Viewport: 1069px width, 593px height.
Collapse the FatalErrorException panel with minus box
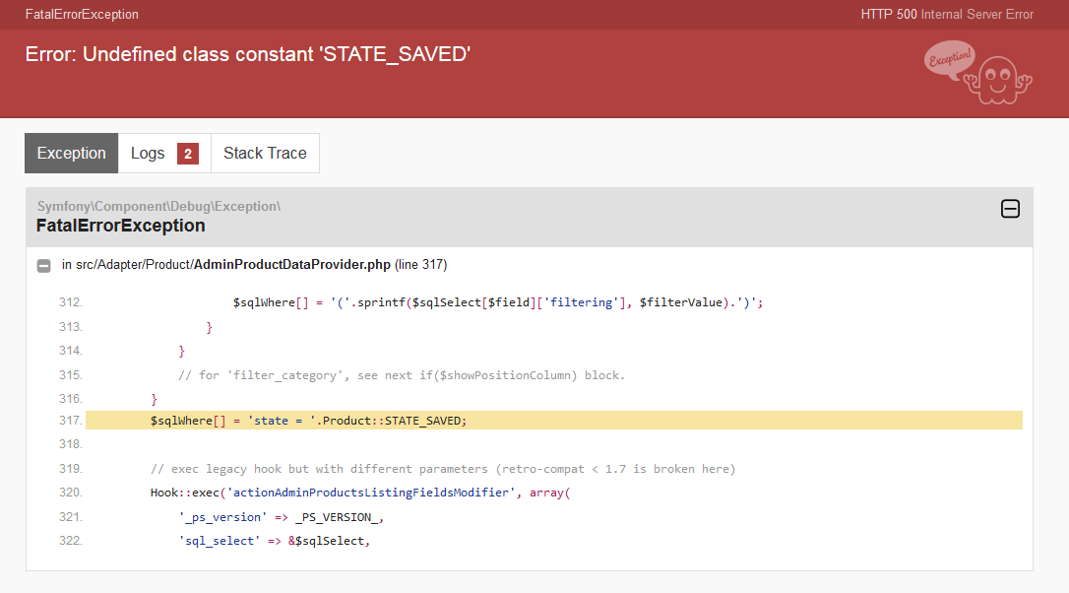1010,209
